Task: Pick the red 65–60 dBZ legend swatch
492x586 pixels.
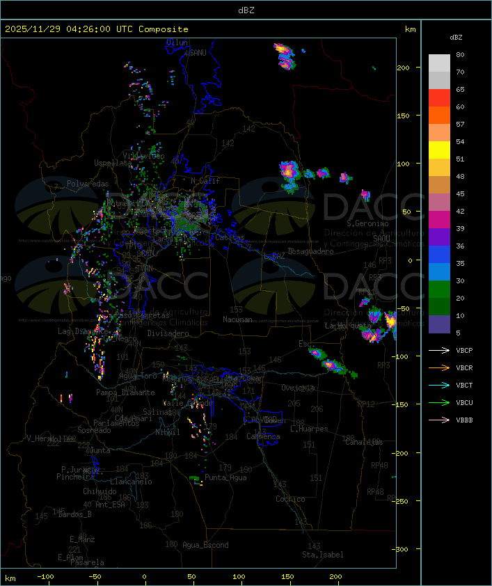Action: [439, 98]
